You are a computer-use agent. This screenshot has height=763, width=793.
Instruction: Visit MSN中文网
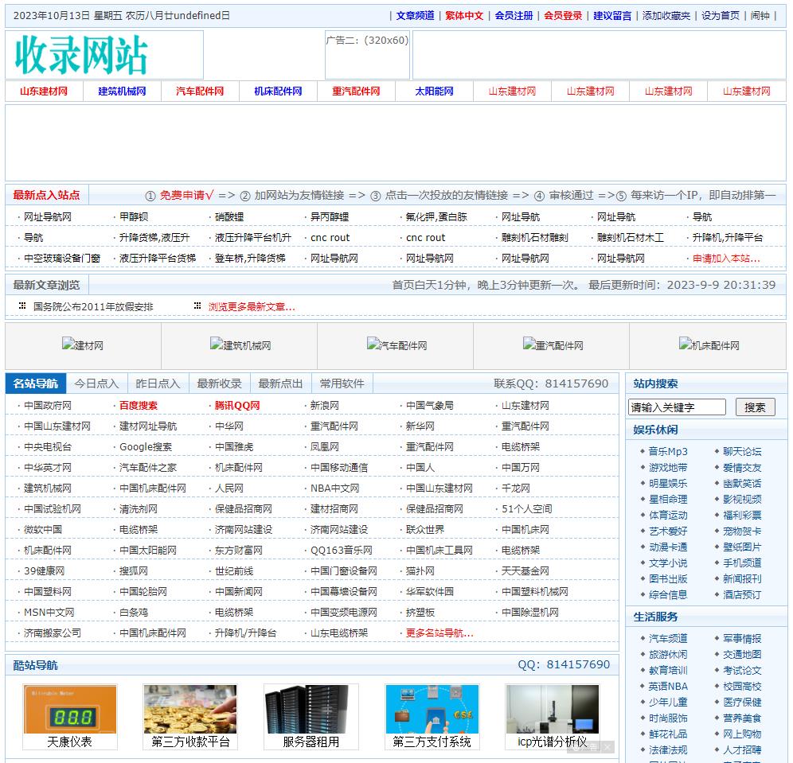(x=49, y=613)
